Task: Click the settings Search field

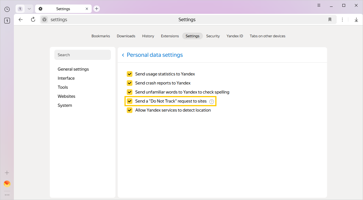Action: click(83, 55)
